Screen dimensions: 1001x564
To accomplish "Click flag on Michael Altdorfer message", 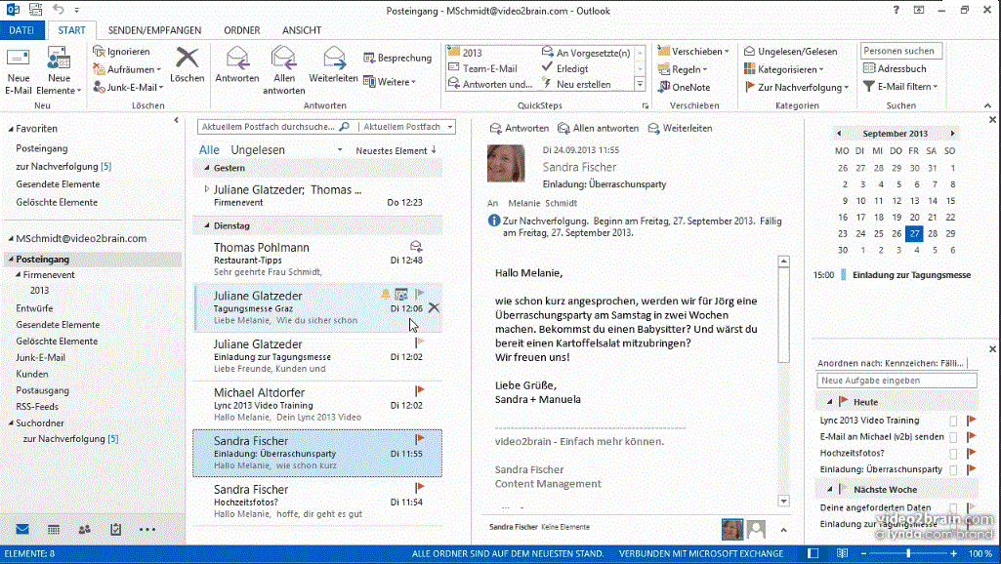I will 419,390.
